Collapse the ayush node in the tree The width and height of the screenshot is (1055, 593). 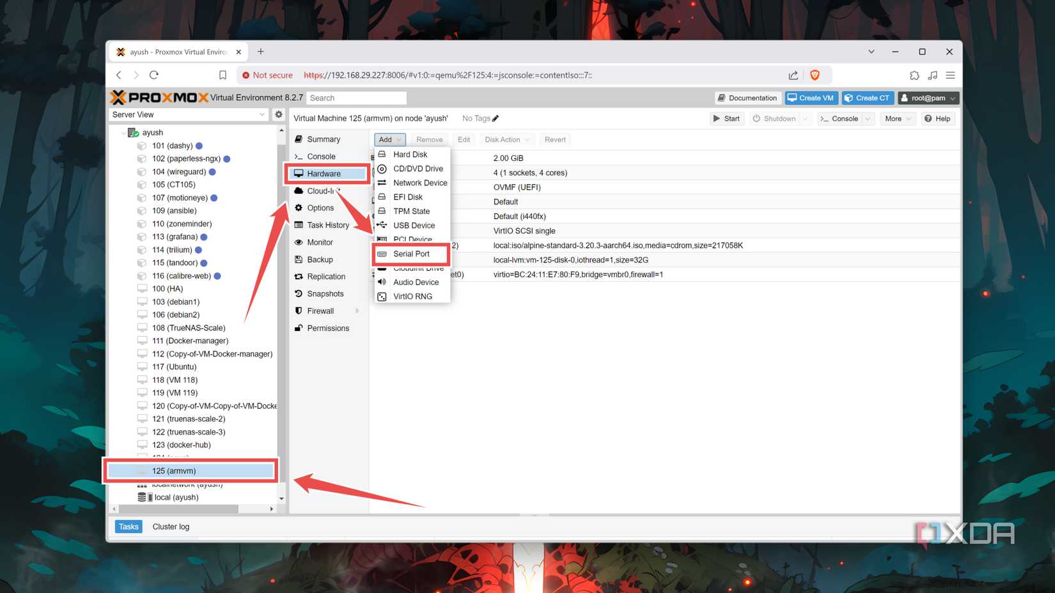click(123, 133)
